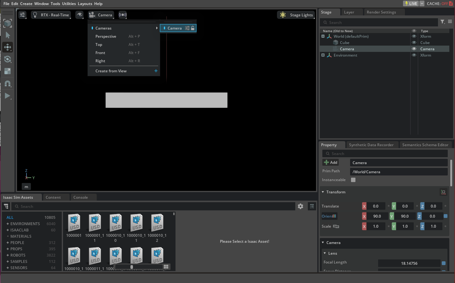Expand the Environment node in the Stage tree
455x283 pixels.
[x=323, y=55]
